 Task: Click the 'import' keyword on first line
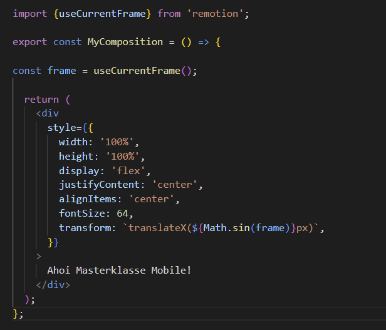point(30,14)
